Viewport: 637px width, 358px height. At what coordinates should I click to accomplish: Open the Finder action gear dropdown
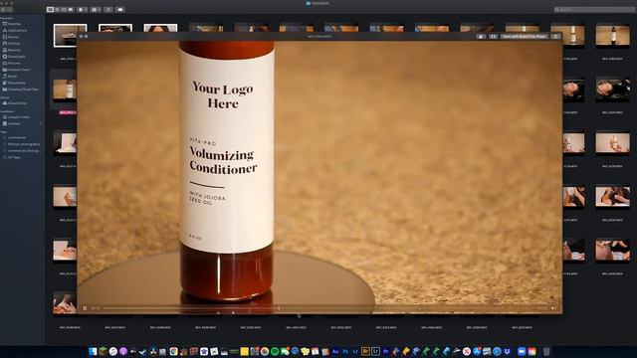coord(82,9)
